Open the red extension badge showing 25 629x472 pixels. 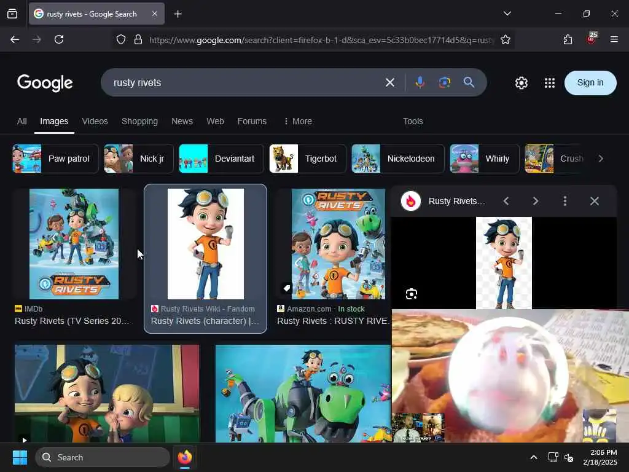[x=592, y=39]
